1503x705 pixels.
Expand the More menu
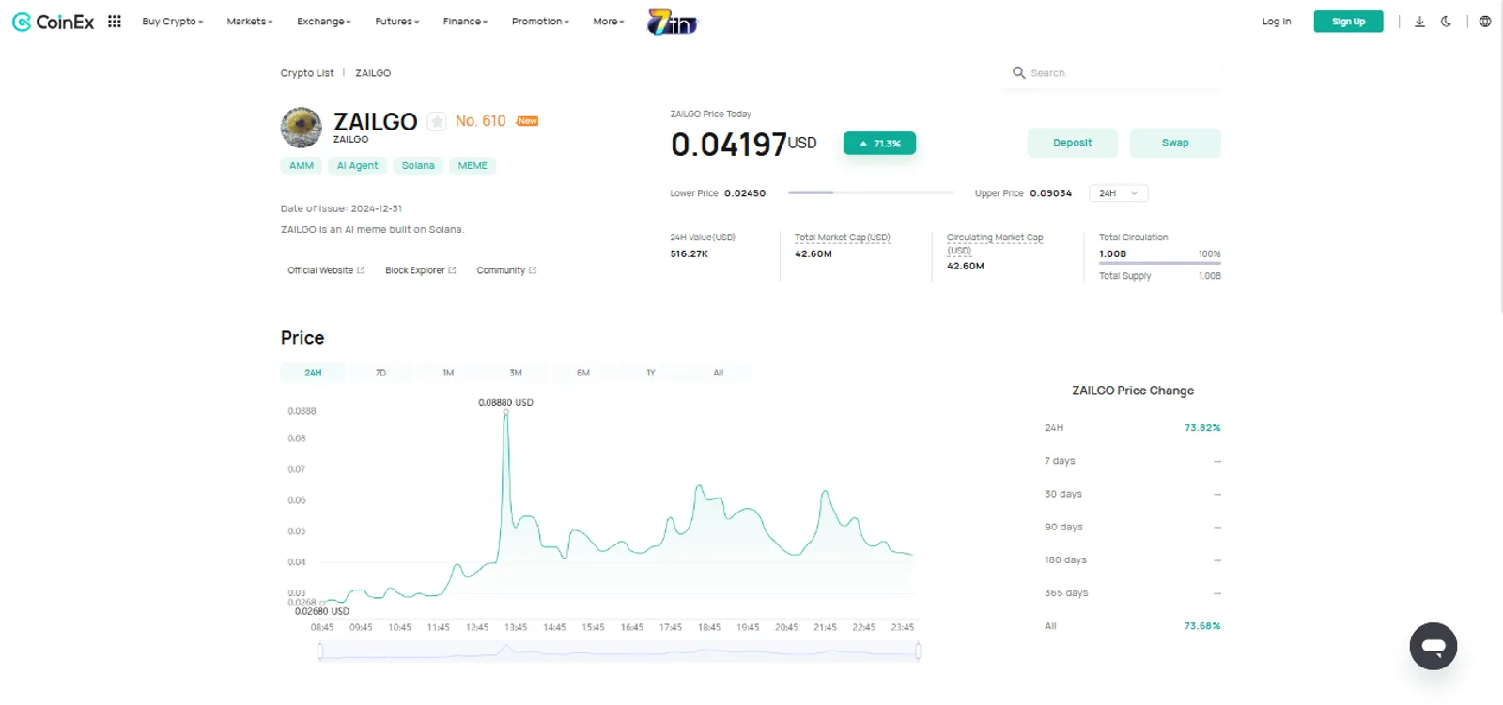point(609,22)
